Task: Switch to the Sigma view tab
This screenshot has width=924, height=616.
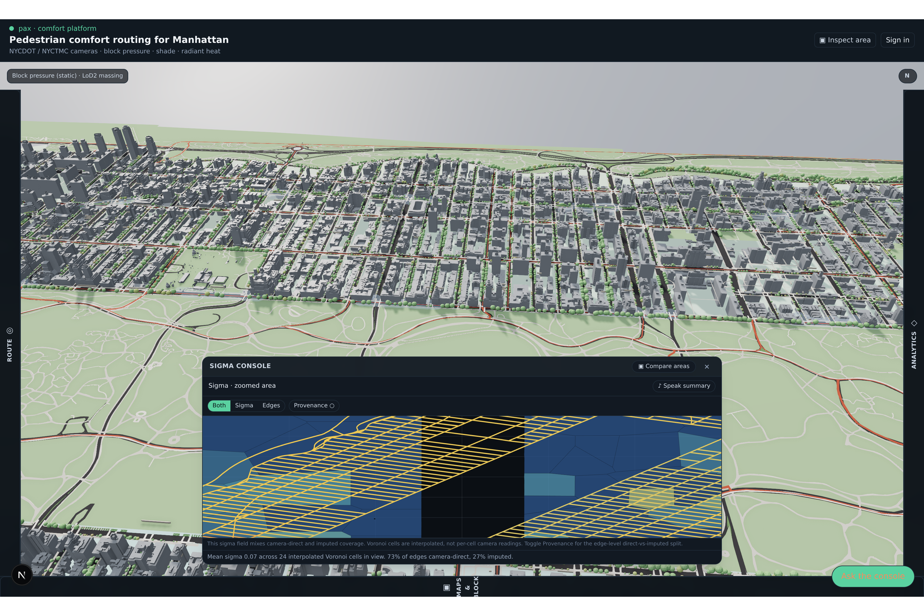Action: (x=244, y=405)
